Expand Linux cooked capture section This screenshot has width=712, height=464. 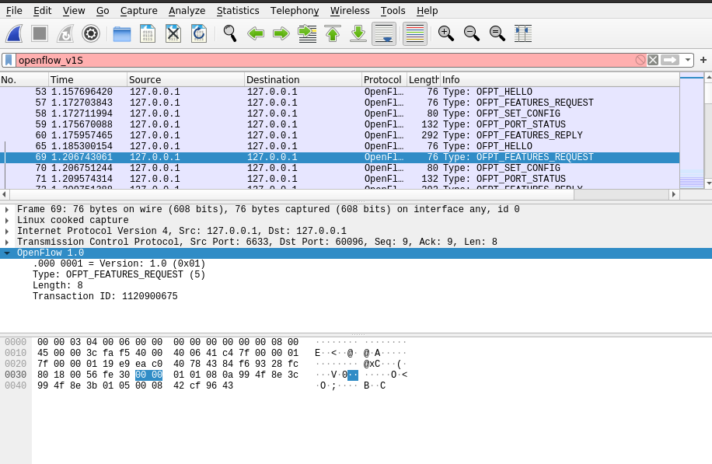point(7,220)
